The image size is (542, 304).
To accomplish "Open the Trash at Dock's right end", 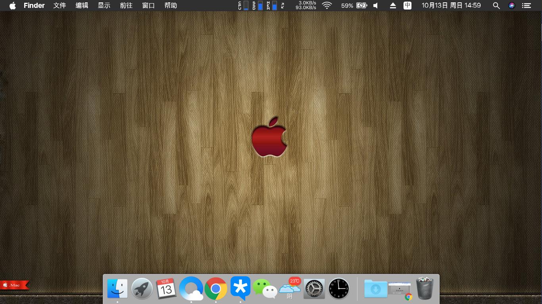I will pos(425,289).
